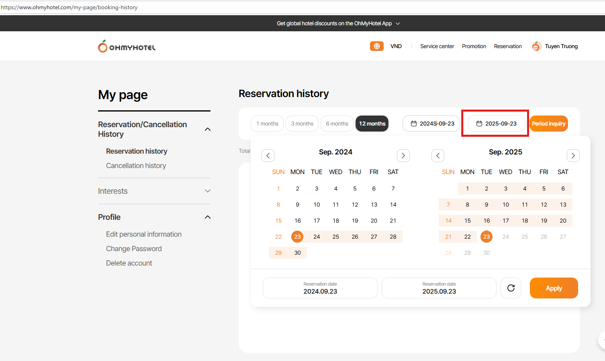Open the Promotion menu item
605x361 pixels.
point(474,47)
